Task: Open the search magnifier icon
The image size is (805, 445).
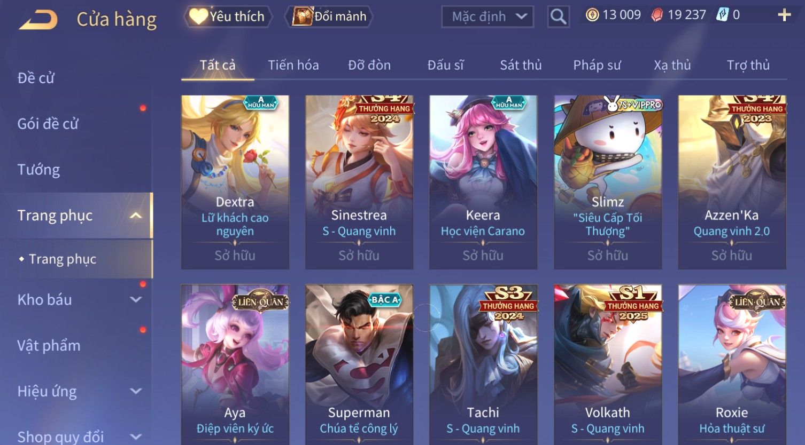Action: pyautogui.click(x=558, y=17)
